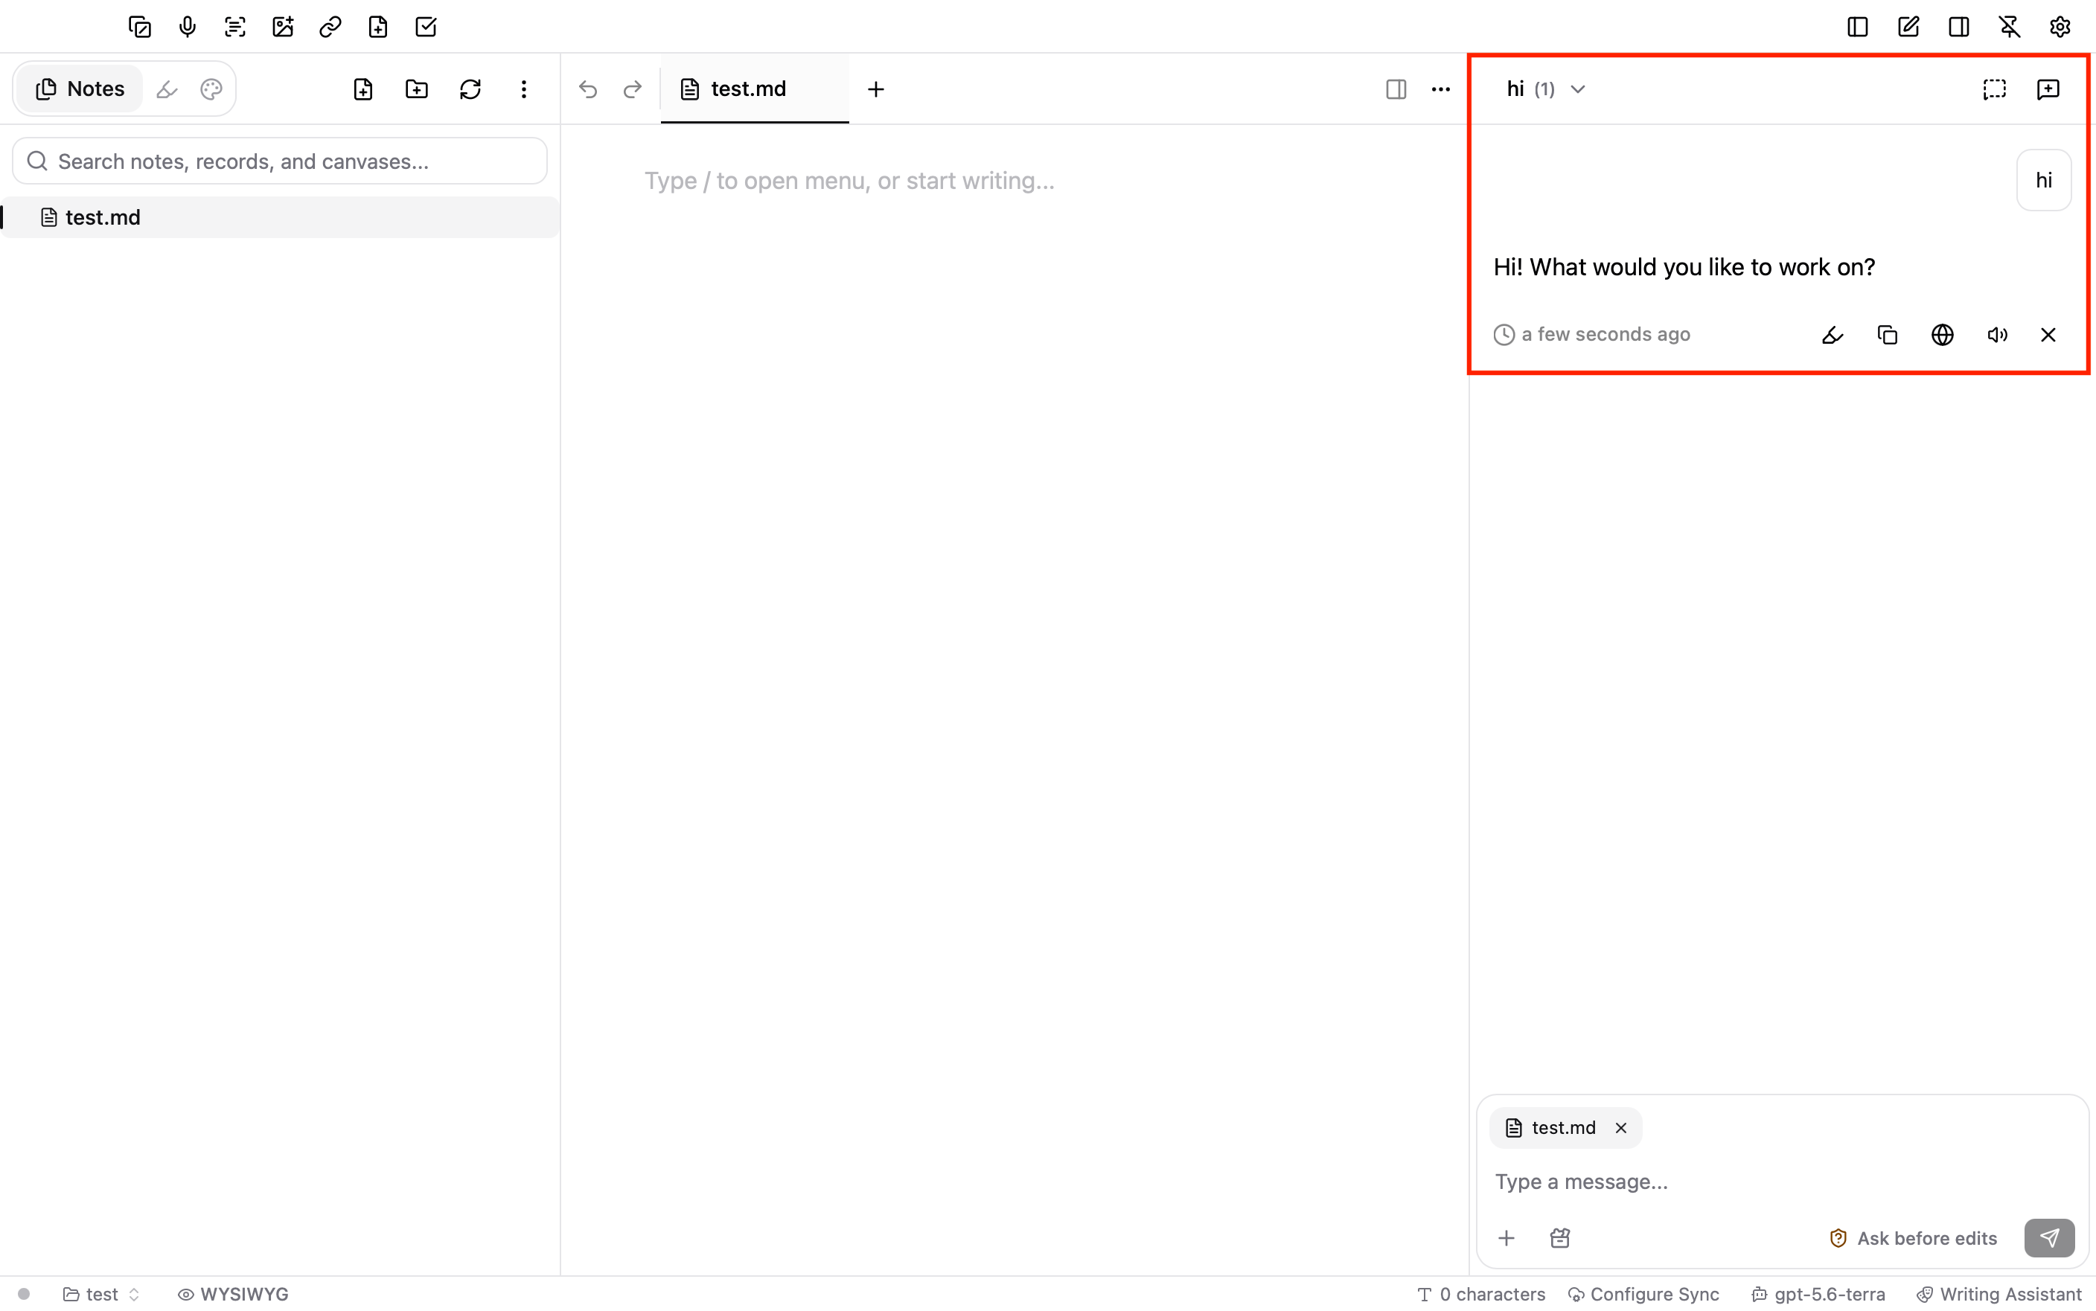
Task: Open the sidebar vertical dots menu
Action: coord(524,89)
